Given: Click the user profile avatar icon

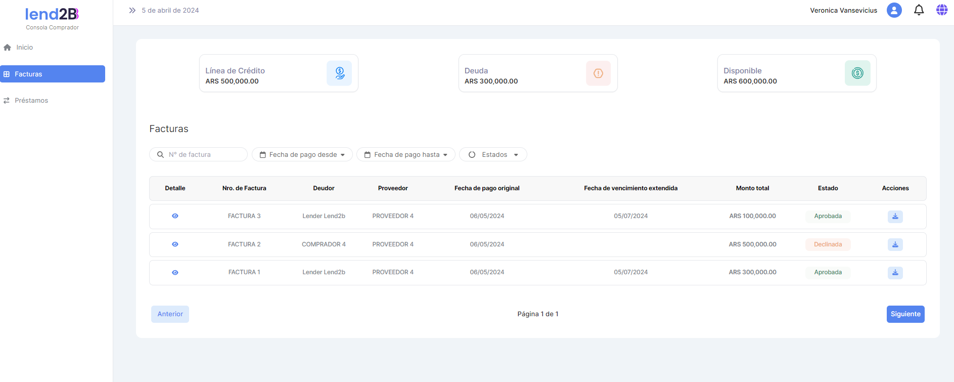Looking at the screenshot, I should [x=894, y=10].
